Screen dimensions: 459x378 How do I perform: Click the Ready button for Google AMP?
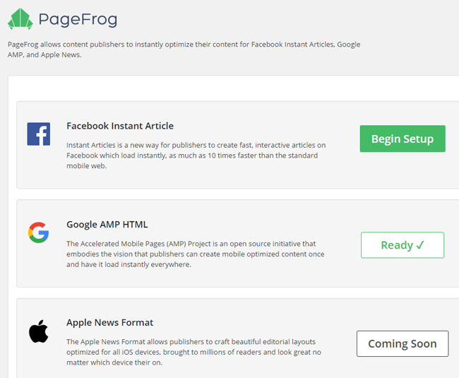[402, 245]
